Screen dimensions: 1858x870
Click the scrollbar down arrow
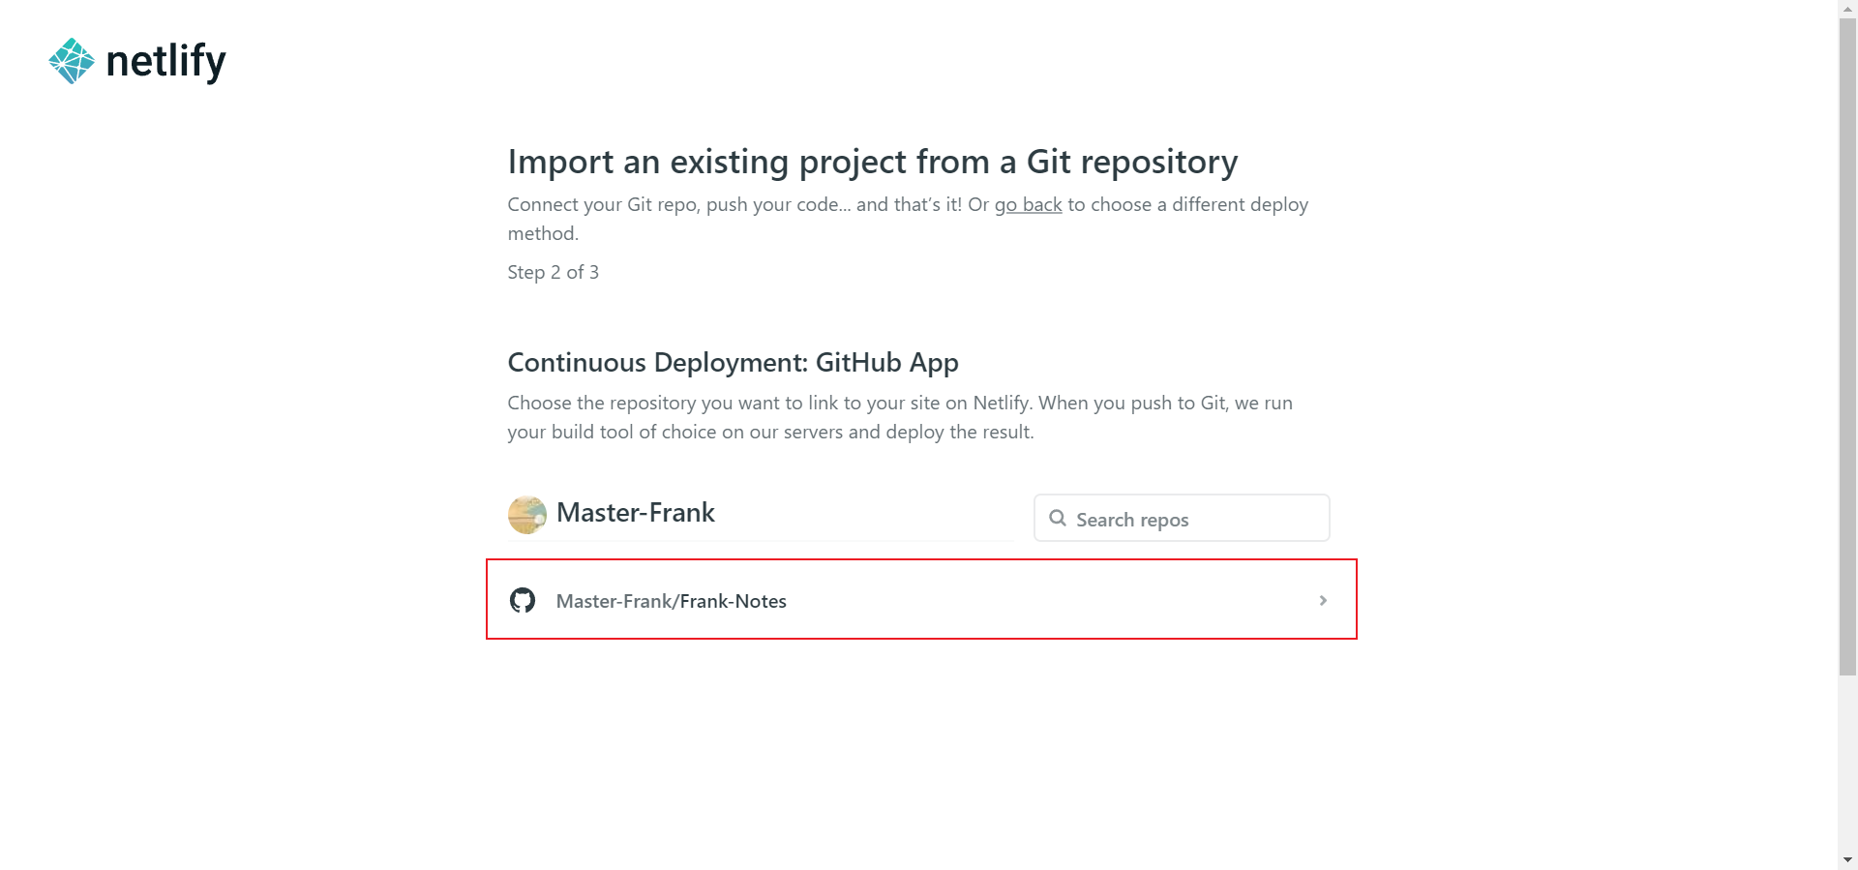click(1848, 860)
